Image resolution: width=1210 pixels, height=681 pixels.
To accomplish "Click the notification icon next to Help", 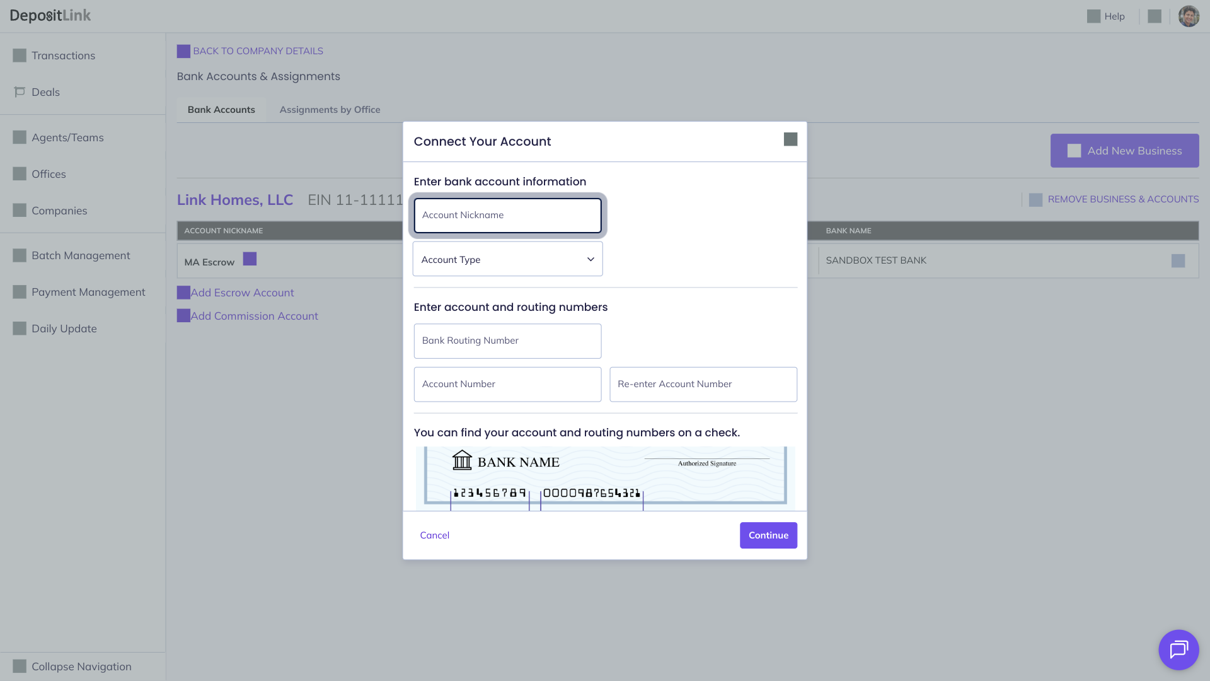I will tap(1155, 16).
